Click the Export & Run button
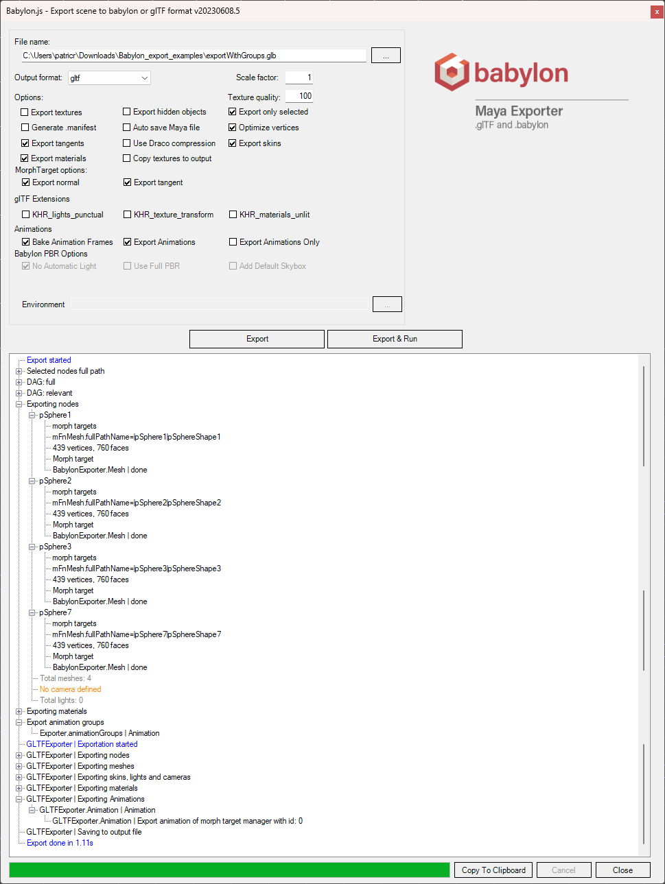Viewport: 665px width, 884px height. point(395,338)
